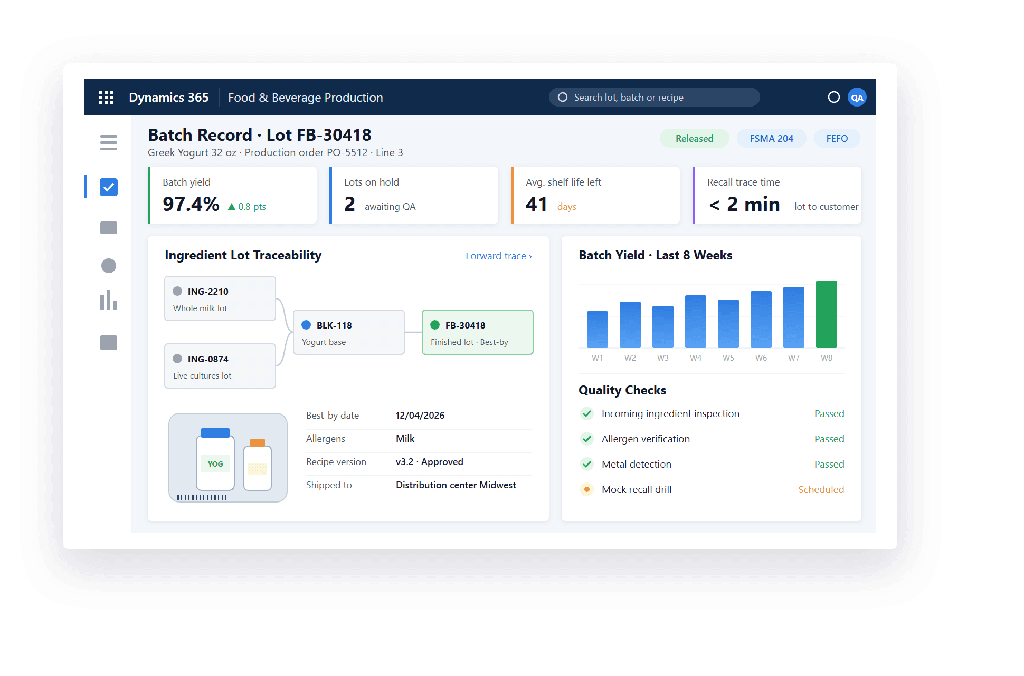This screenshot has width=1024, height=676.
Task: Open the Recall trace time card
Action: pos(777,195)
